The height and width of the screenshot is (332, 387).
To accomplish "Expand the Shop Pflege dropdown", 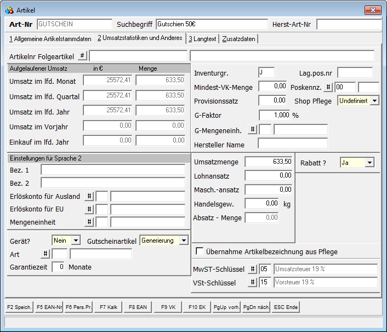I will [x=374, y=101].
